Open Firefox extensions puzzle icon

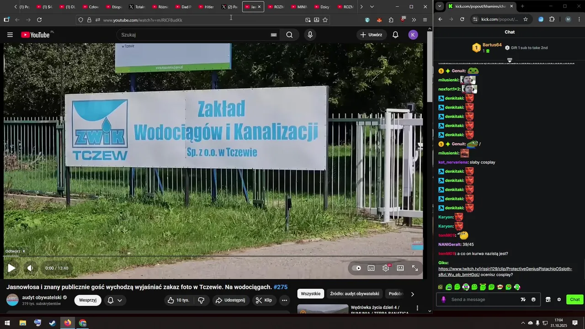click(391, 20)
